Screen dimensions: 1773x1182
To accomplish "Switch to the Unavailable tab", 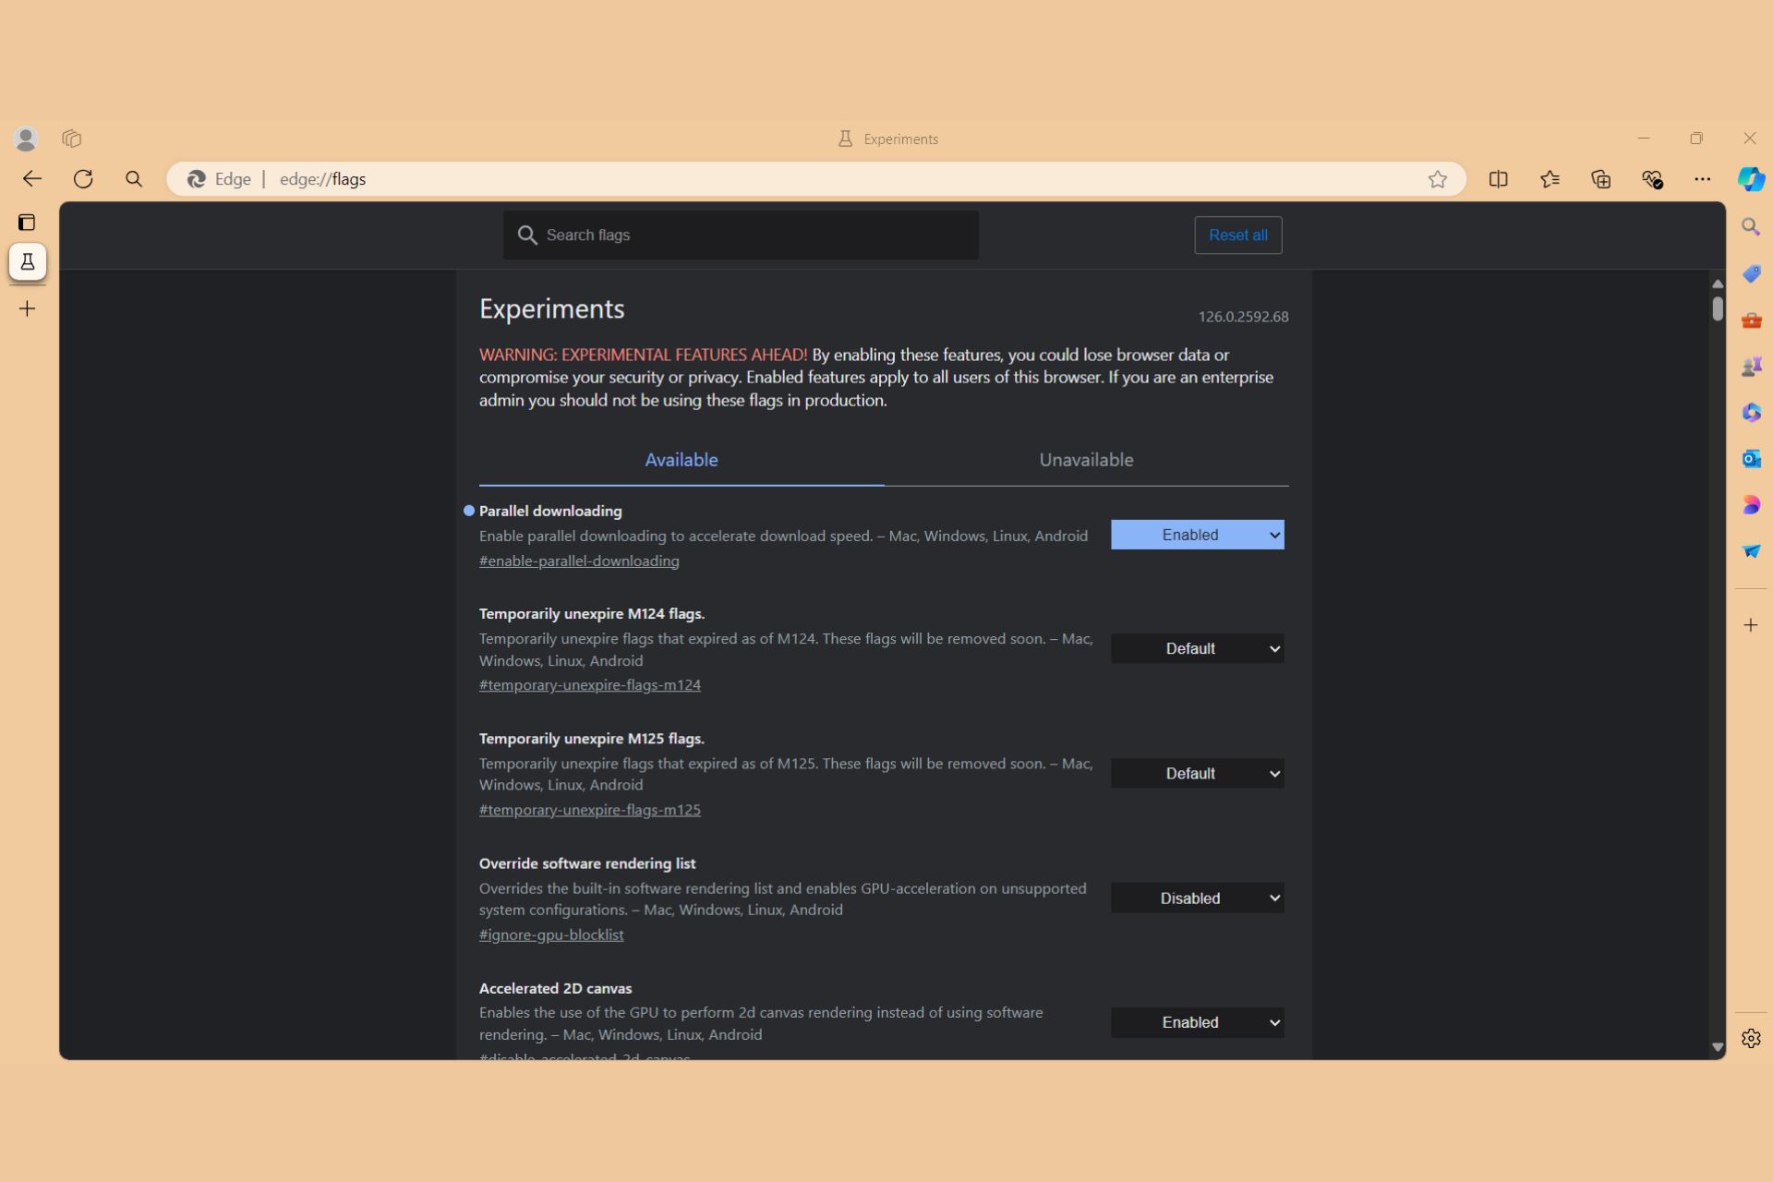I will click(1086, 460).
